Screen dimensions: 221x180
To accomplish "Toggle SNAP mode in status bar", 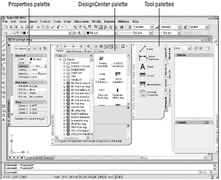I will (x=57, y=177).
